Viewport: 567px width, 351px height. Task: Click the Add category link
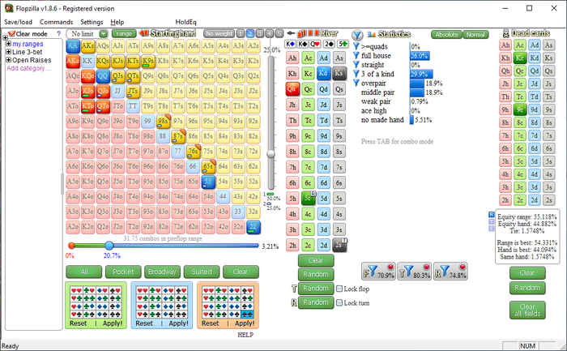point(28,68)
